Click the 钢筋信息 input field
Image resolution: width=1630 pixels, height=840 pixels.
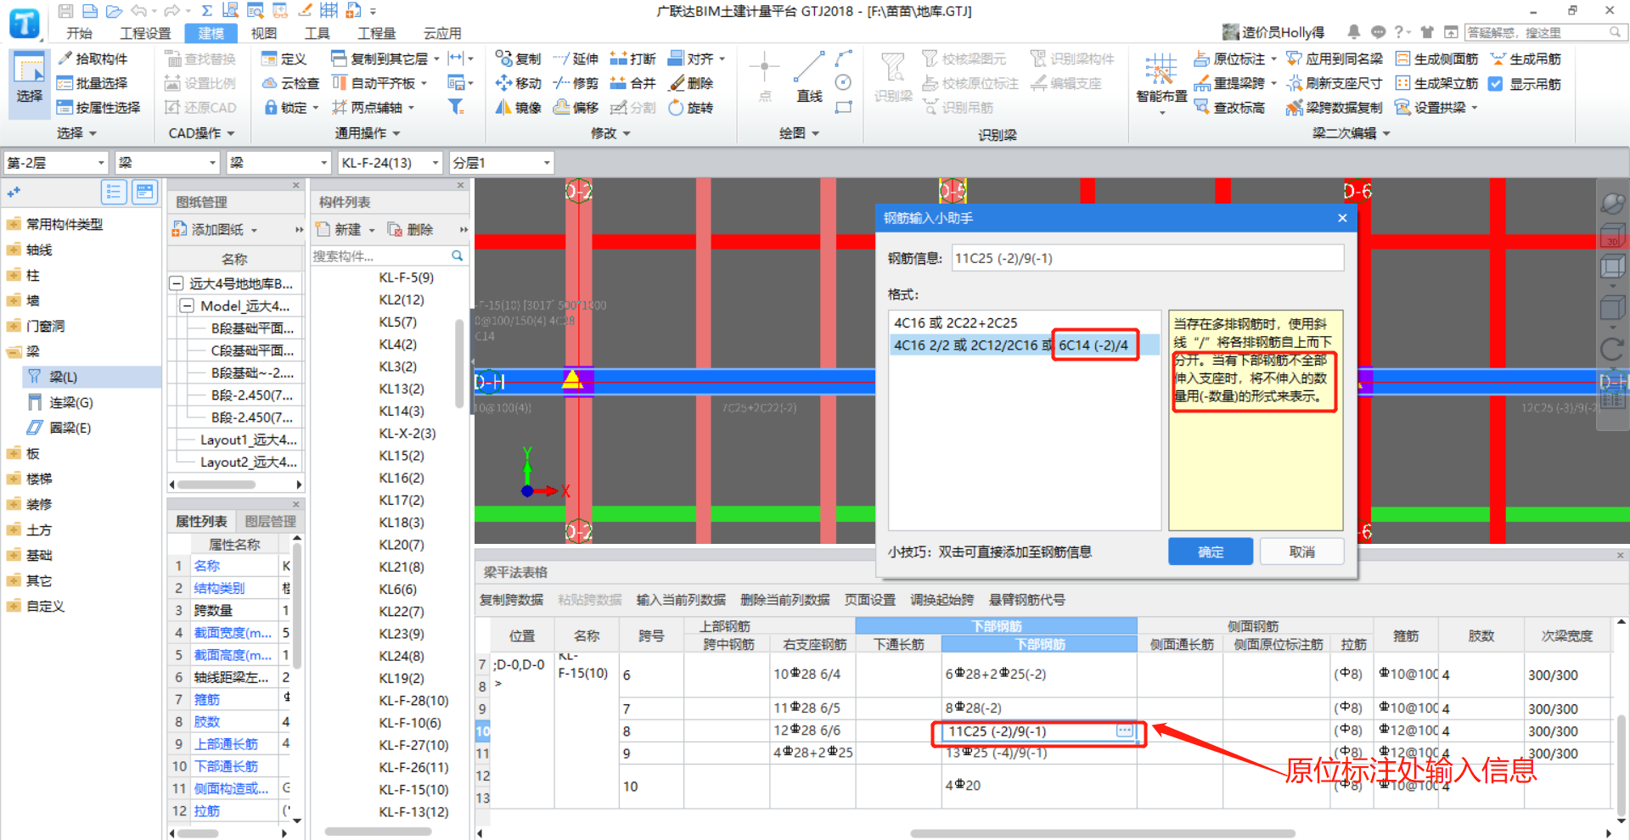1148,258
